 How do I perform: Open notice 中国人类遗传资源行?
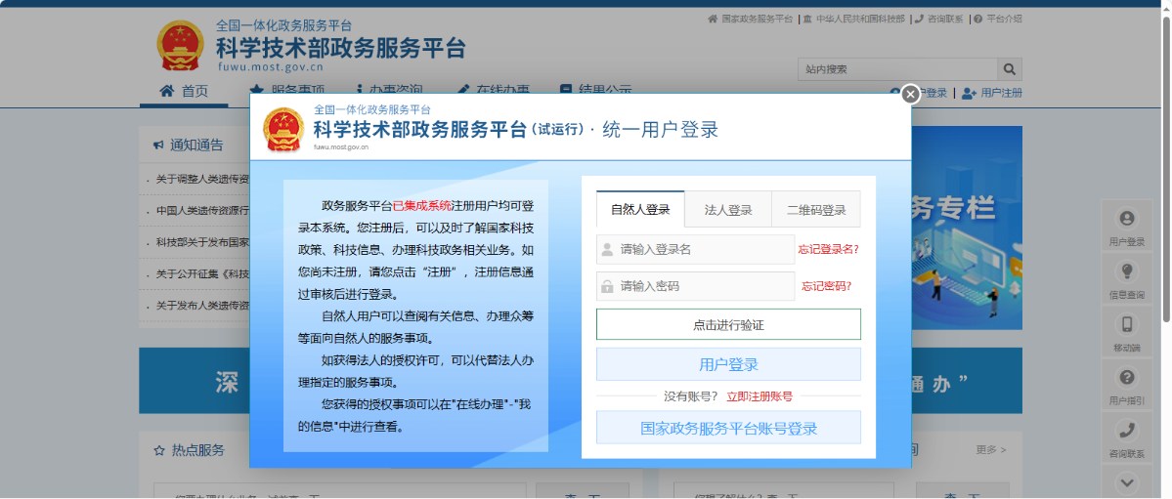[x=201, y=211]
